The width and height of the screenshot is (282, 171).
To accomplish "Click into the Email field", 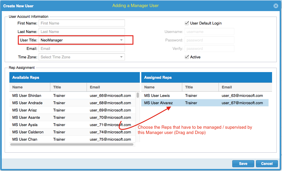I will pos(82,48).
